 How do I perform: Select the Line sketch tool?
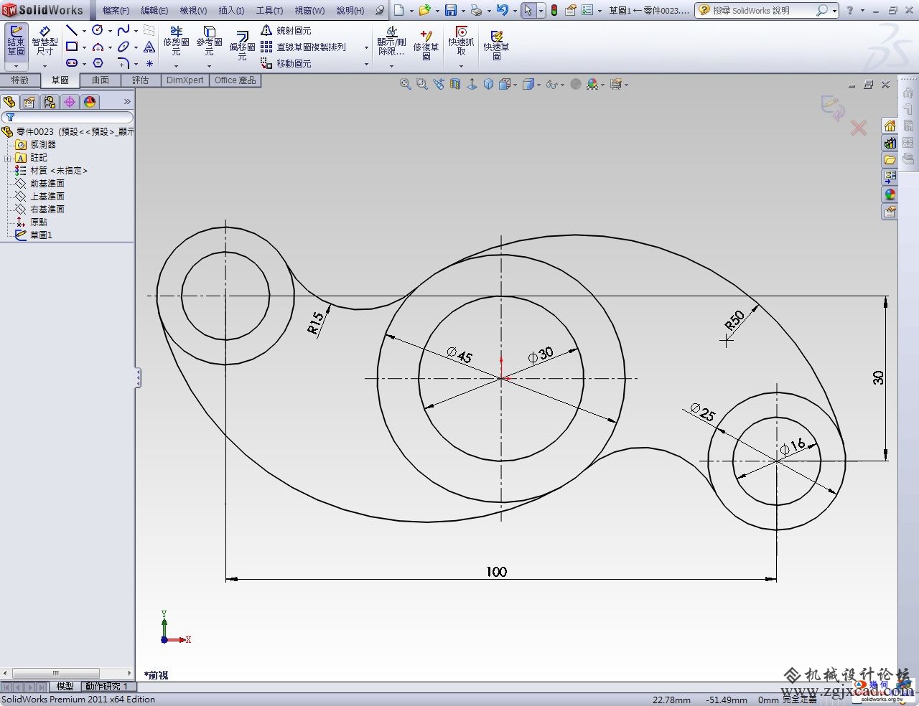point(71,30)
